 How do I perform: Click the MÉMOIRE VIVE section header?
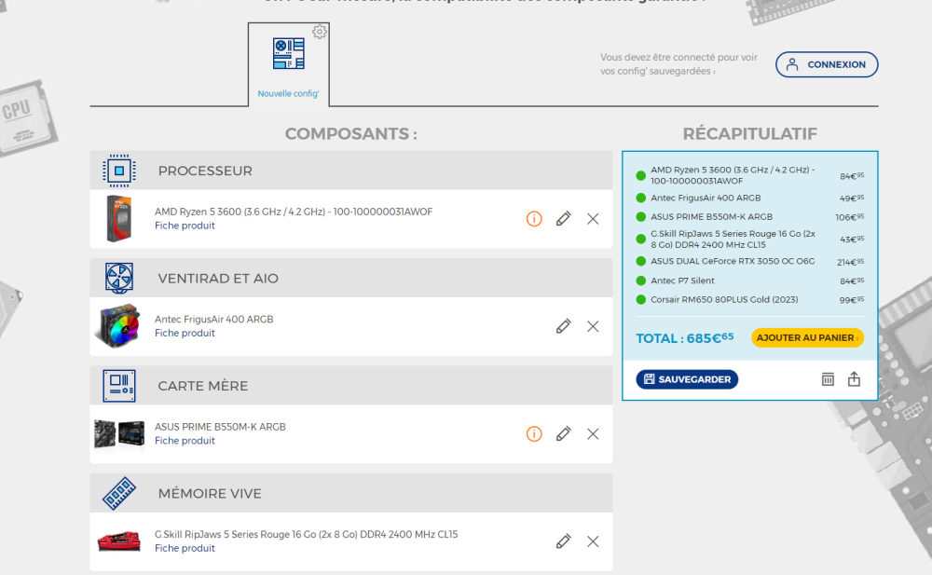[350, 493]
